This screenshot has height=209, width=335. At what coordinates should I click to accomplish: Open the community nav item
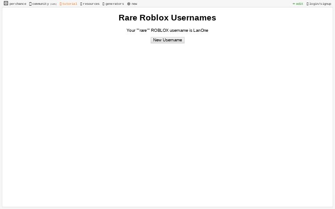(x=41, y=4)
